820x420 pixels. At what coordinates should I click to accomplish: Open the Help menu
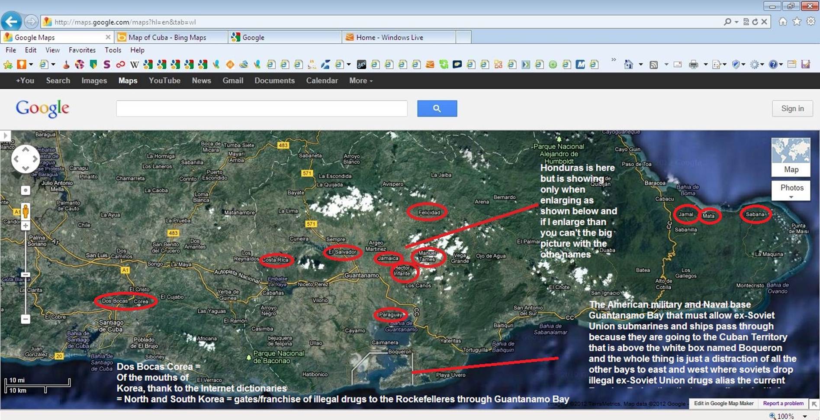tap(137, 50)
